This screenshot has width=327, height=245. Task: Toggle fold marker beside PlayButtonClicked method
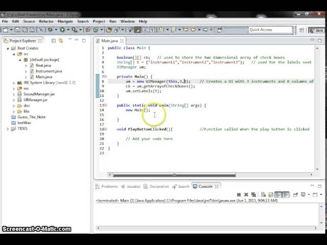(105, 130)
